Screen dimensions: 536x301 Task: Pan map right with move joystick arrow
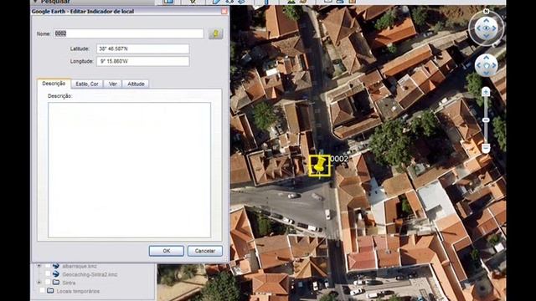(493, 65)
